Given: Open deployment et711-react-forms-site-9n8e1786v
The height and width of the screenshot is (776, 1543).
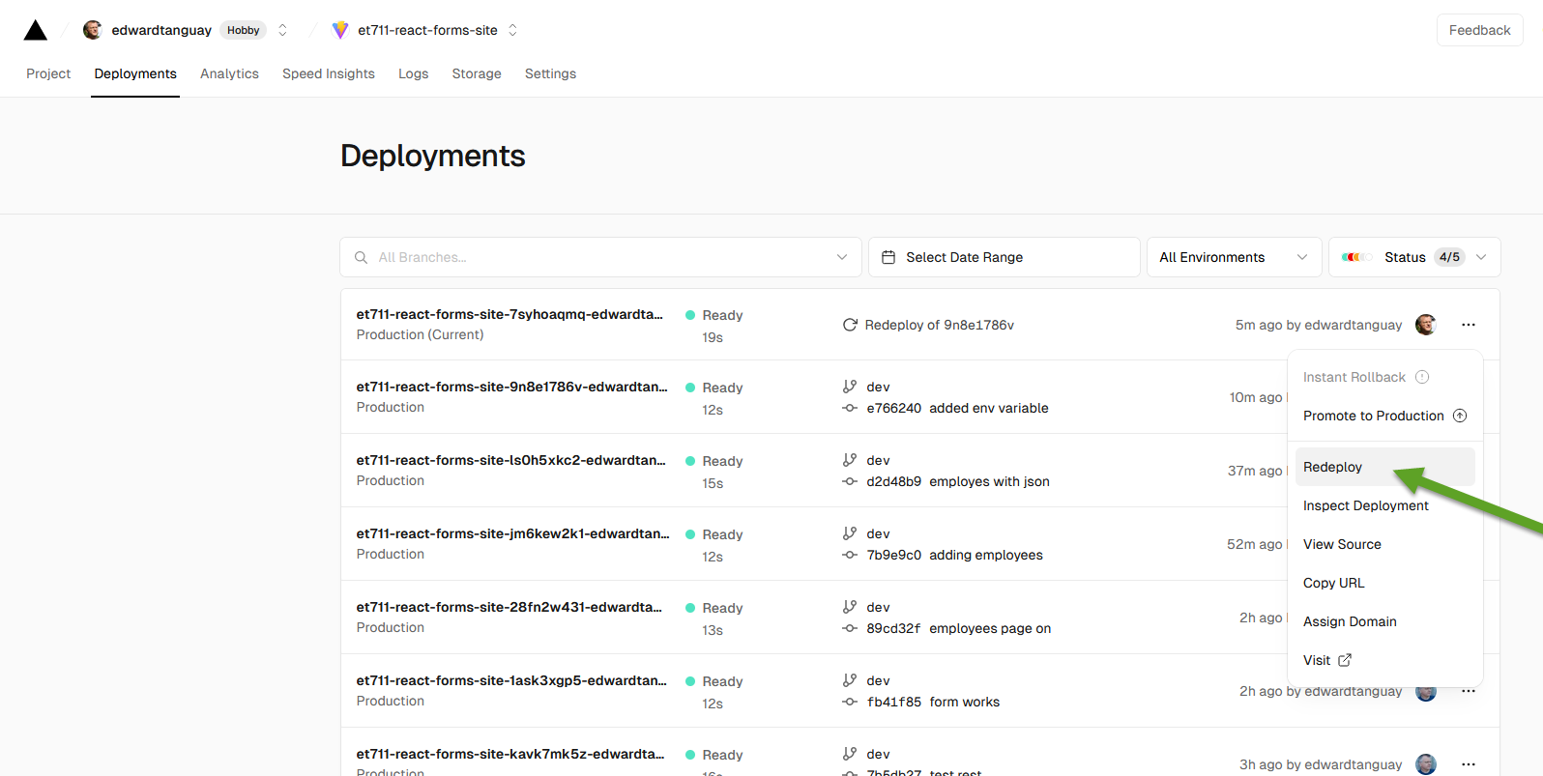Looking at the screenshot, I should (511, 387).
